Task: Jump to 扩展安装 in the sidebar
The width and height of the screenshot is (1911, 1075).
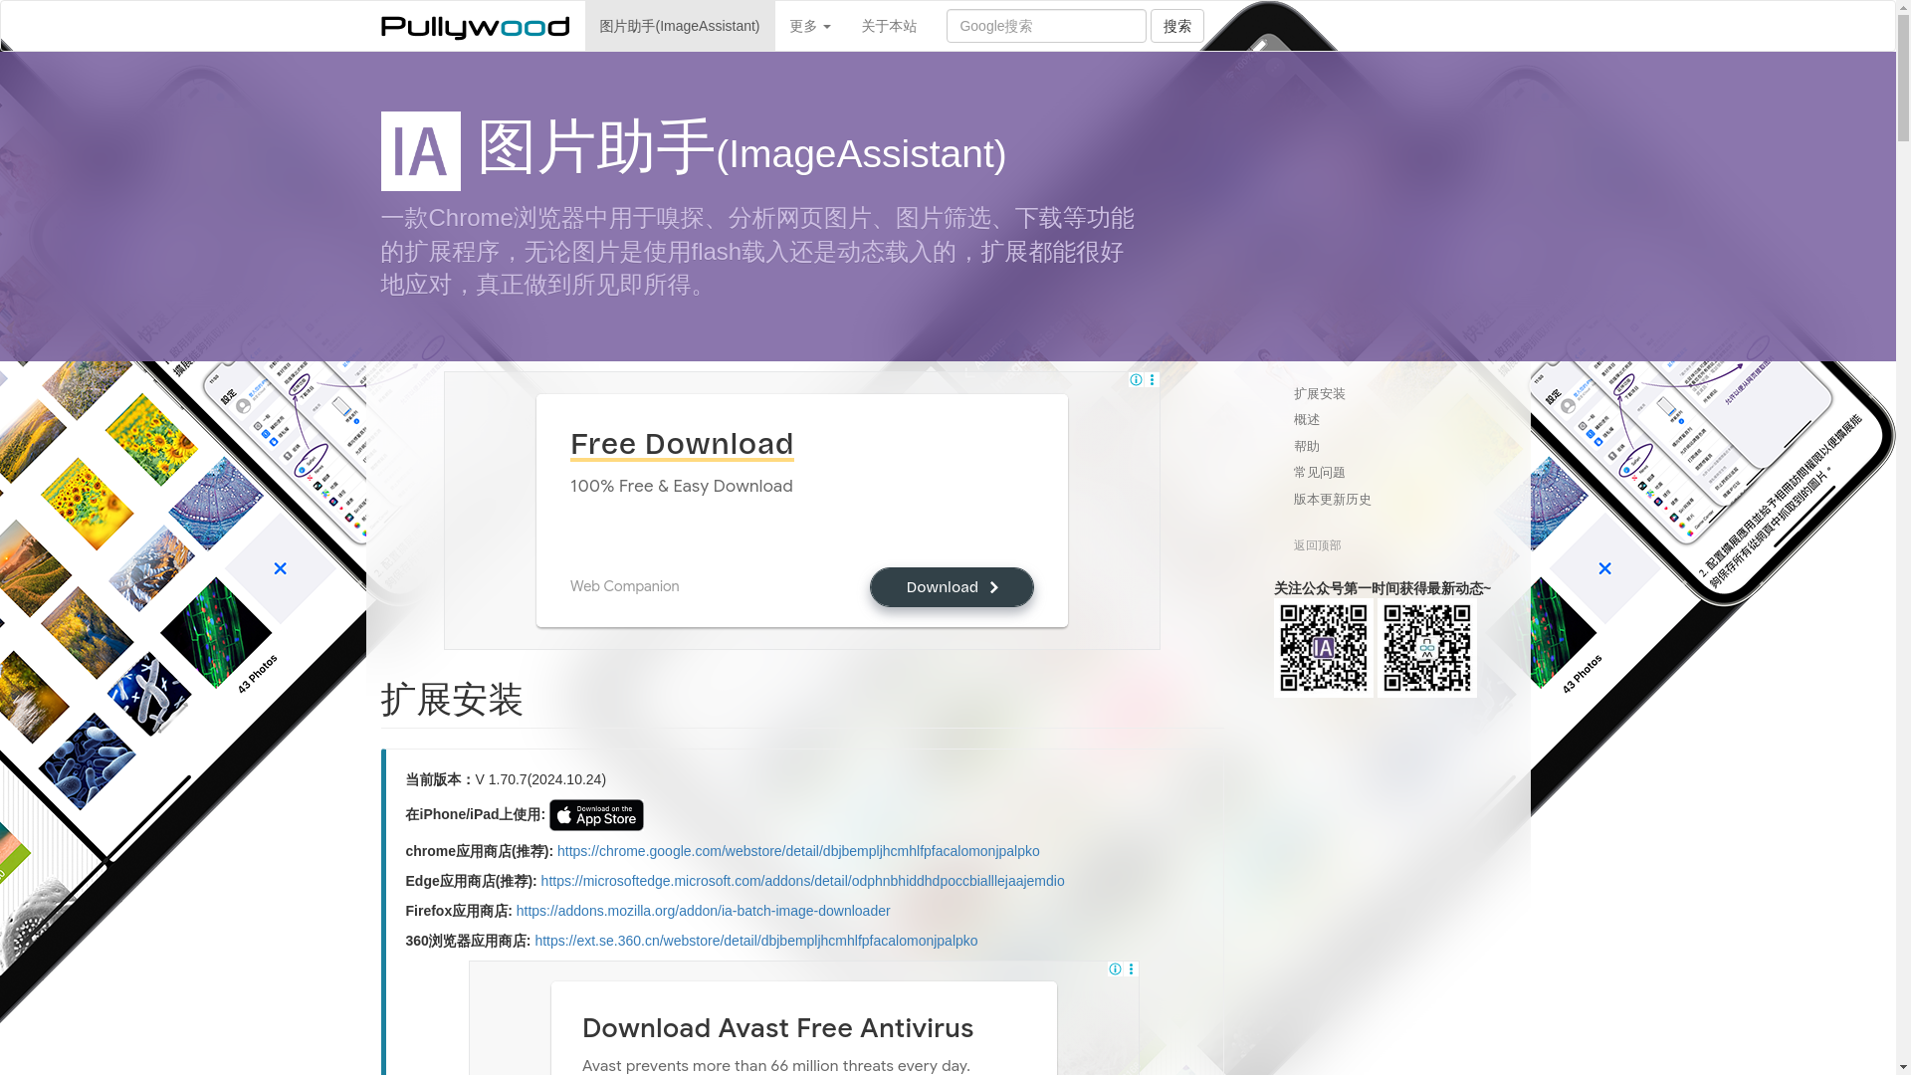Action: [1320, 394]
